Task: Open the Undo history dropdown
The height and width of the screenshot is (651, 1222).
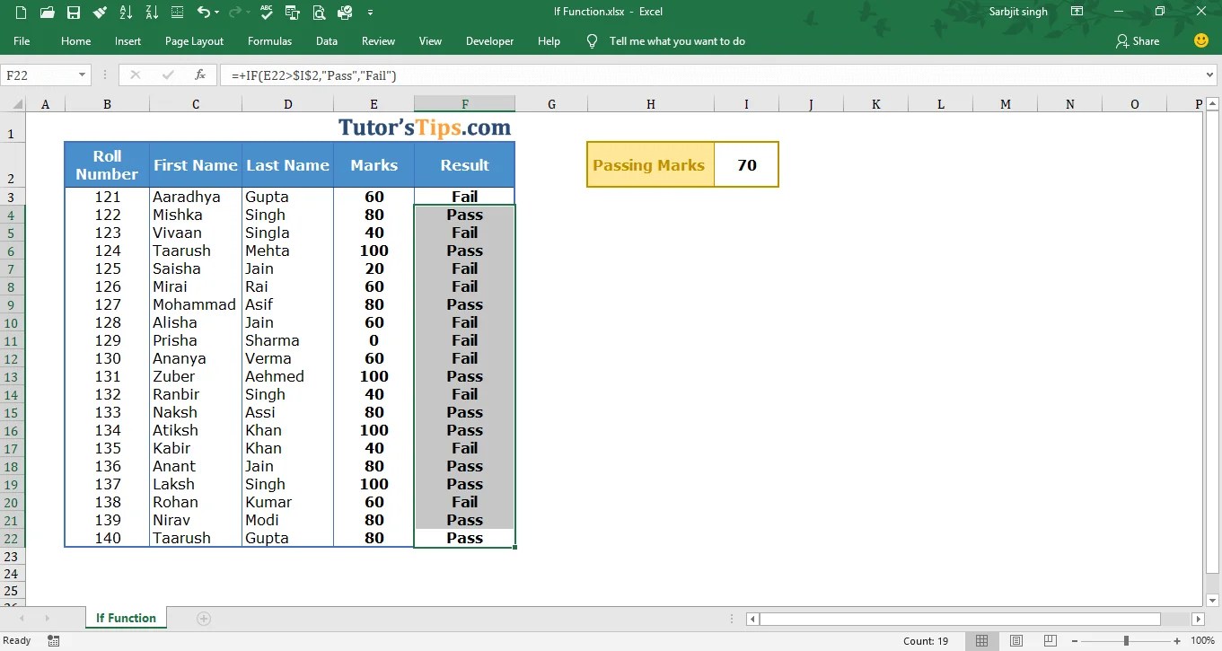Action: click(x=215, y=12)
